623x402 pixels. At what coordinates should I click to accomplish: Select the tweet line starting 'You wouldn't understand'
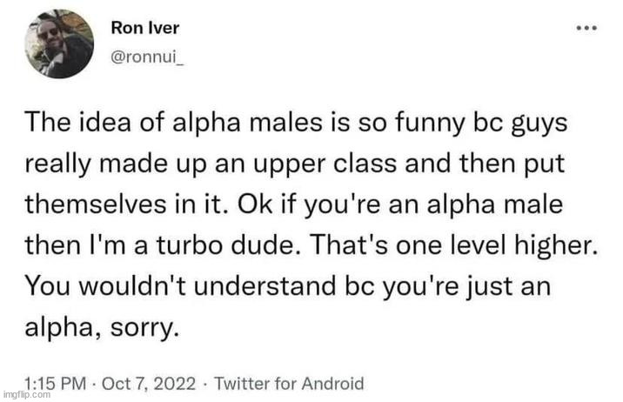click(288, 286)
